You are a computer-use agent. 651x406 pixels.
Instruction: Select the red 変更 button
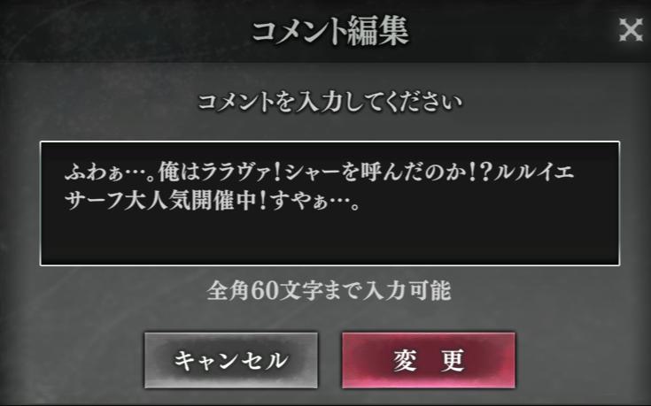click(429, 360)
